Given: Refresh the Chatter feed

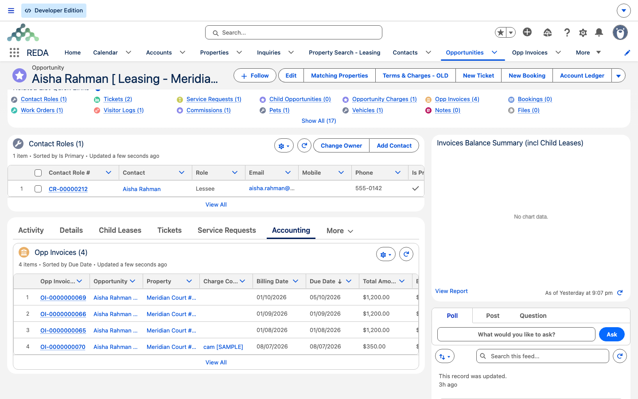Looking at the screenshot, I should point(620,356).
